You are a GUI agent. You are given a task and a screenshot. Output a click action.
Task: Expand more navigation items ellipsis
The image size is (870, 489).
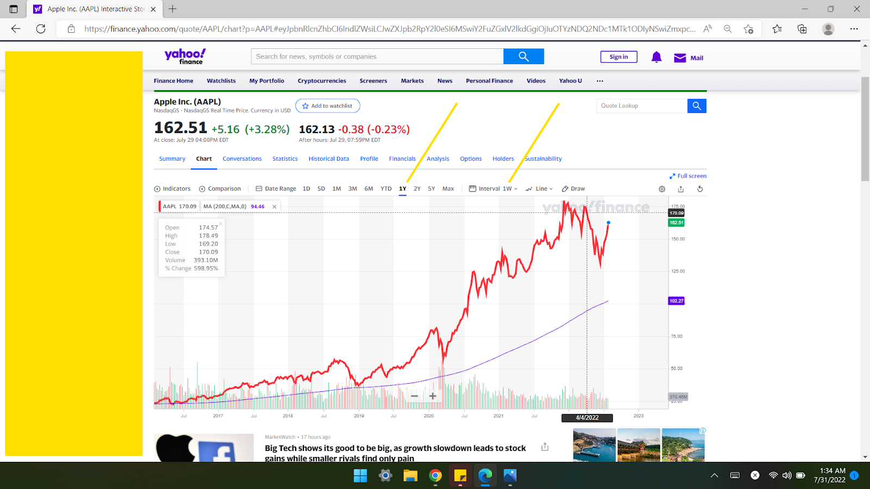[600, 81]
